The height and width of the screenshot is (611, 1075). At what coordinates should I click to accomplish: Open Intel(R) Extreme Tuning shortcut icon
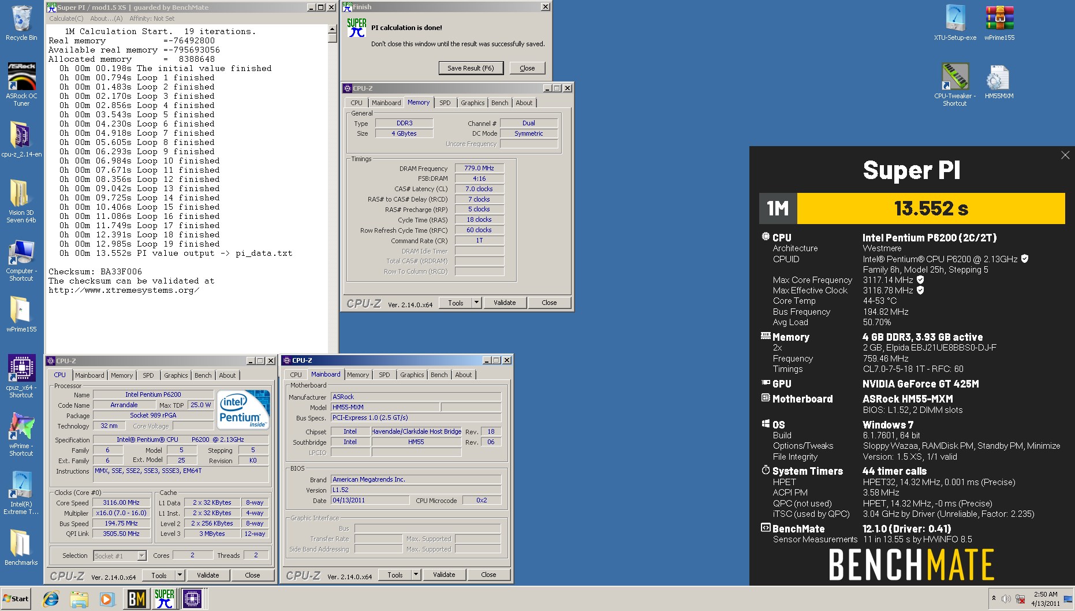pyautogui.click(x=21, y=493)
